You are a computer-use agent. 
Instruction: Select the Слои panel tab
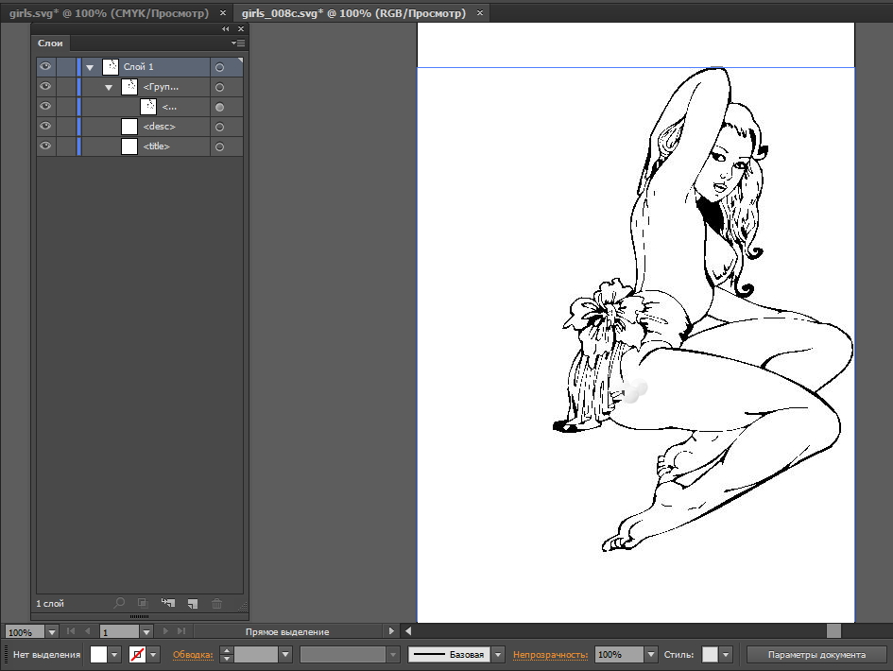point(50,43)
